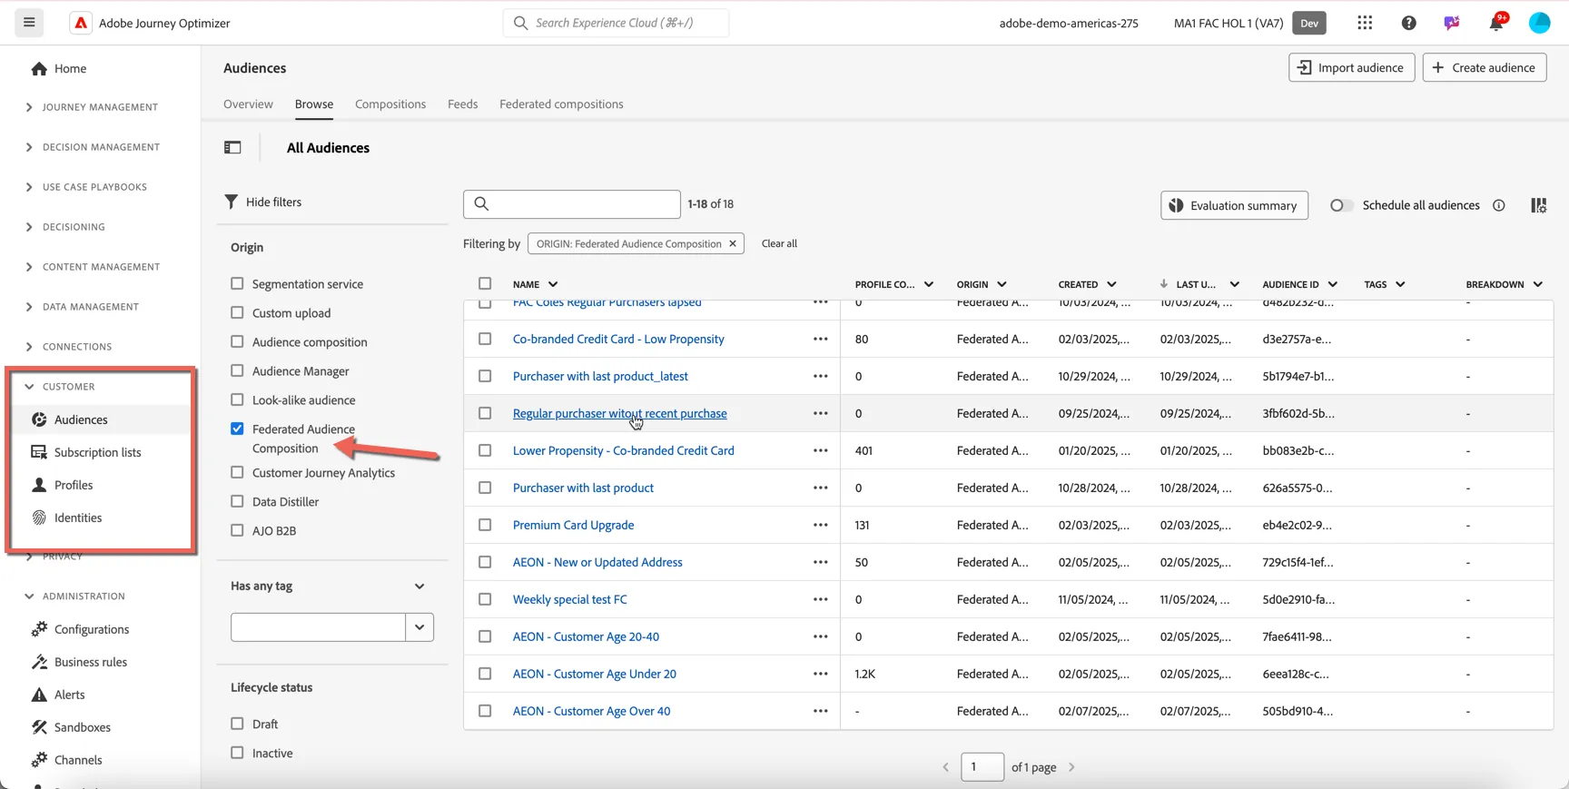Viewport: 1569px width, 789px height.
Task: Open more actions for Weekly special test FC
Action: coord(821,599)
